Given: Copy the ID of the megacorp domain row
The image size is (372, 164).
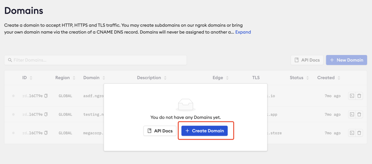Looking at the screenshot, I should tap(46, 133).
